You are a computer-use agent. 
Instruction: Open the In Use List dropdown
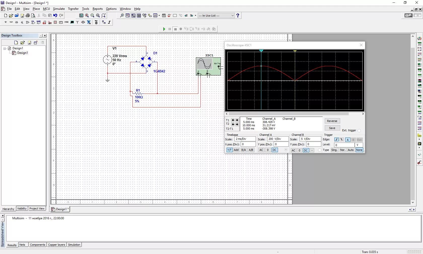coord(216,16)
